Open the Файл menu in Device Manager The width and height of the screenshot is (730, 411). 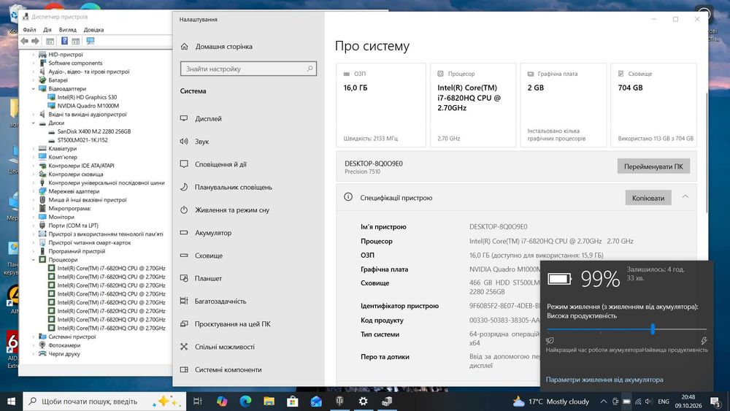(29, 30)
